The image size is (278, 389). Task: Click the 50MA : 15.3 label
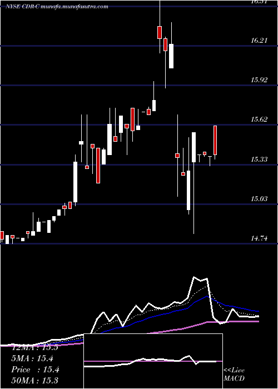(x=34, y=380)
